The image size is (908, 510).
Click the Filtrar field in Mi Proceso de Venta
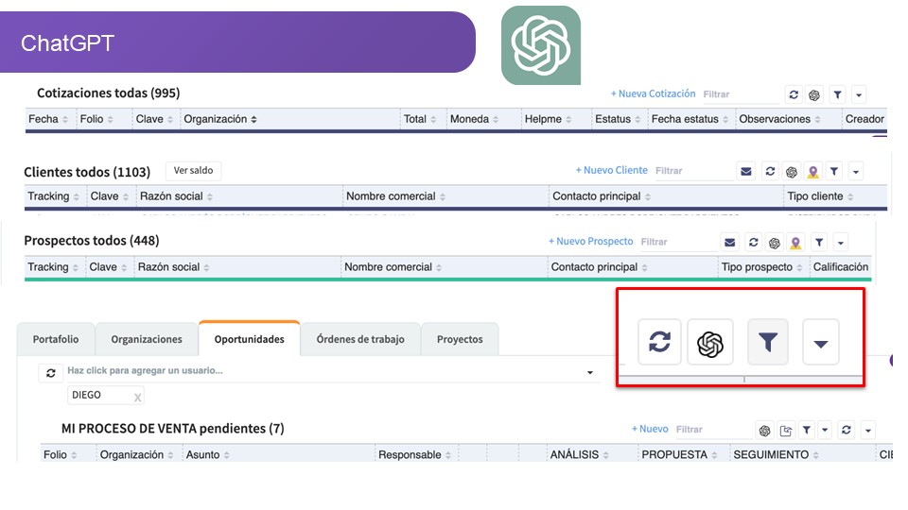(x=713, y=430)
